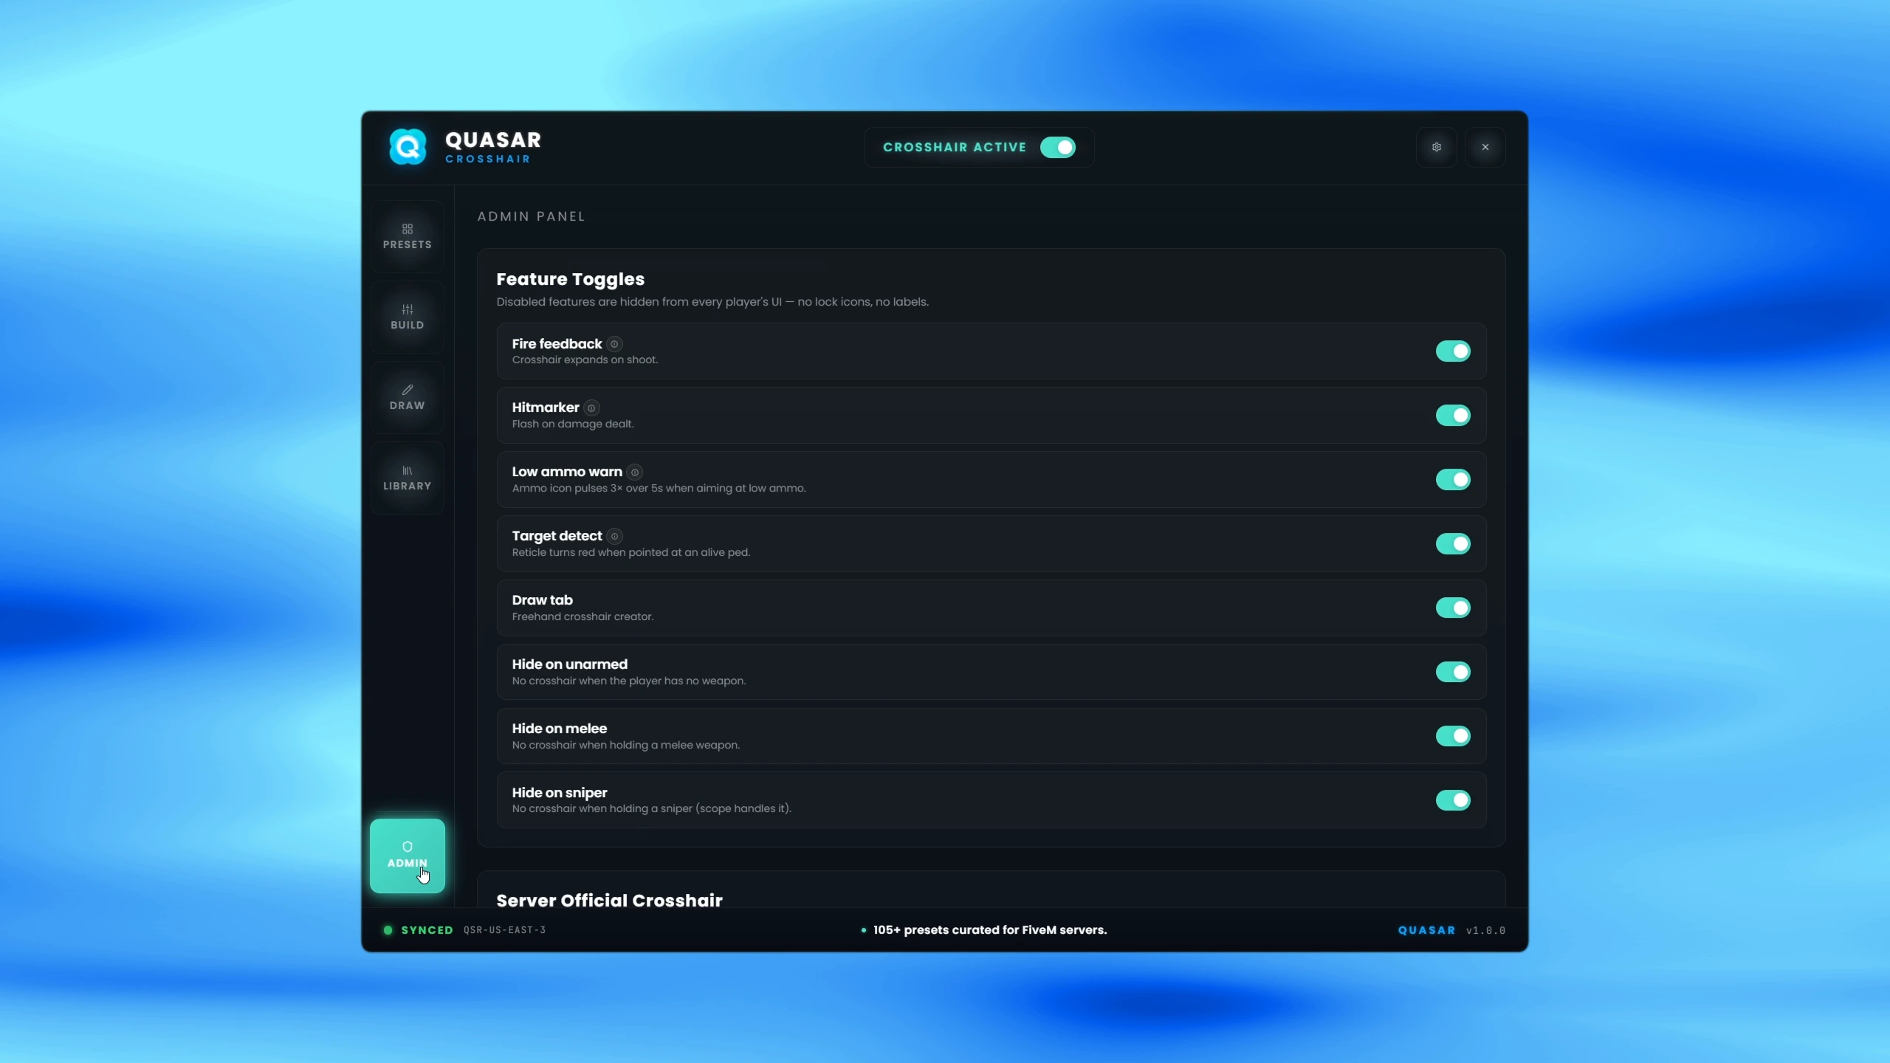This screenshot has width=1890, height=1063.
Task: Open the Library sidebar tab
Action: click(408, 478)
